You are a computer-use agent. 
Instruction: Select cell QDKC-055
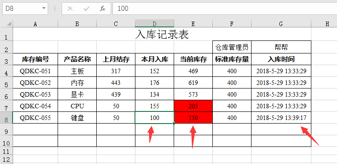click(36, 118)
